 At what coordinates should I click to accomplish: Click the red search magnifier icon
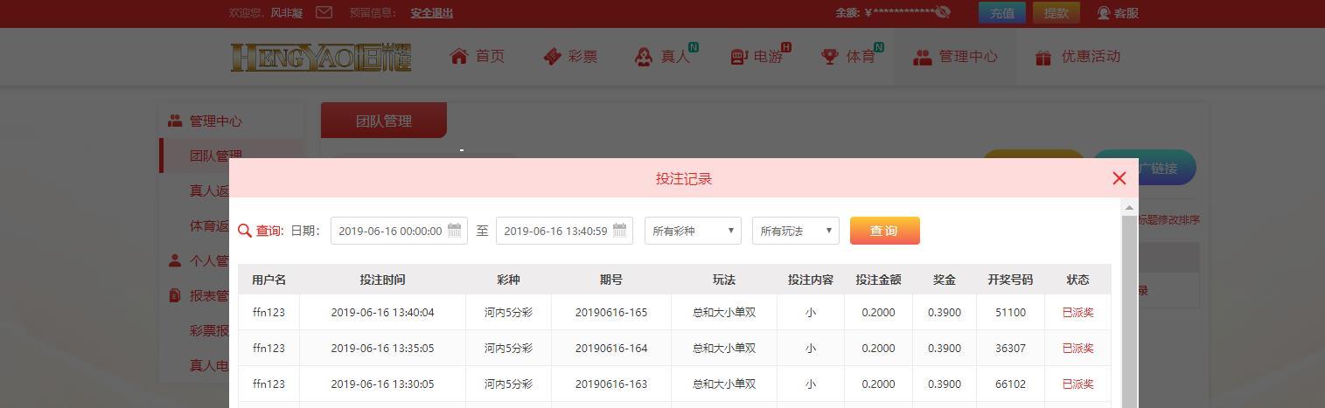(245, 231)
